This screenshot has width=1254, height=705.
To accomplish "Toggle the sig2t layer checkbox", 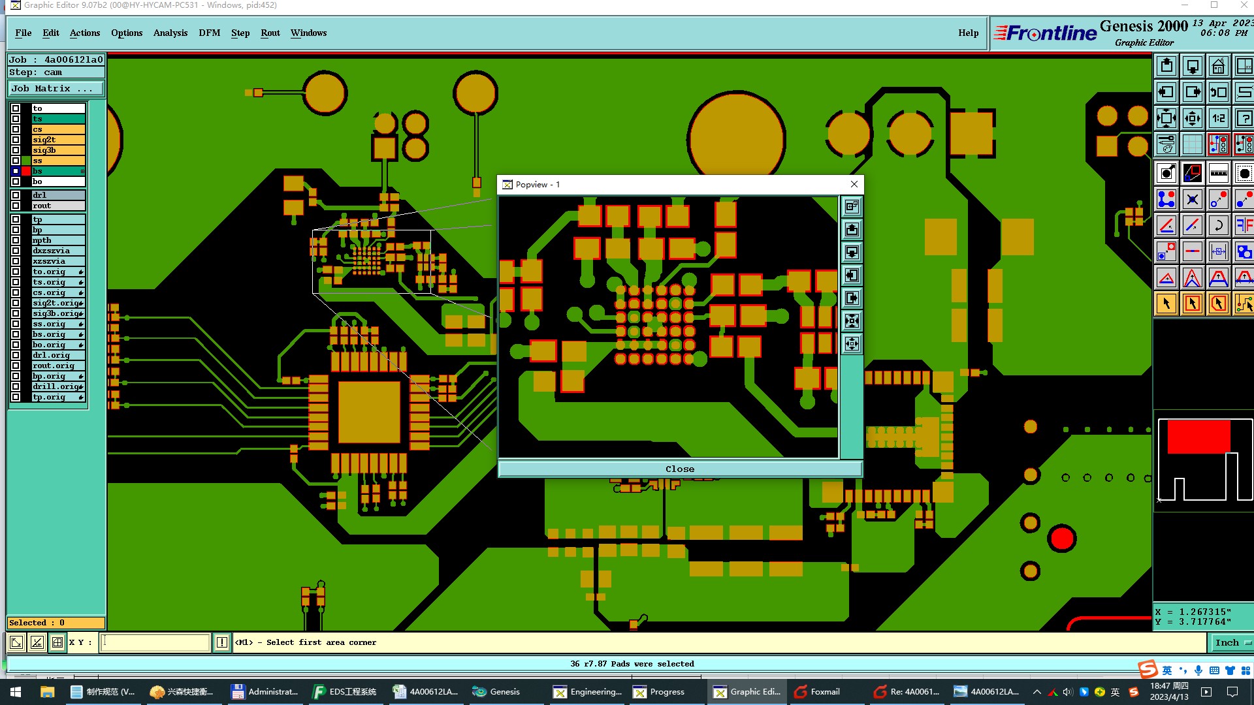I will point(16,140).
